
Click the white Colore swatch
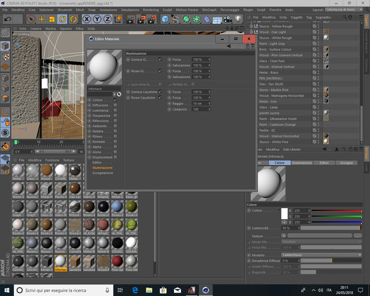[x=284, y=213]
